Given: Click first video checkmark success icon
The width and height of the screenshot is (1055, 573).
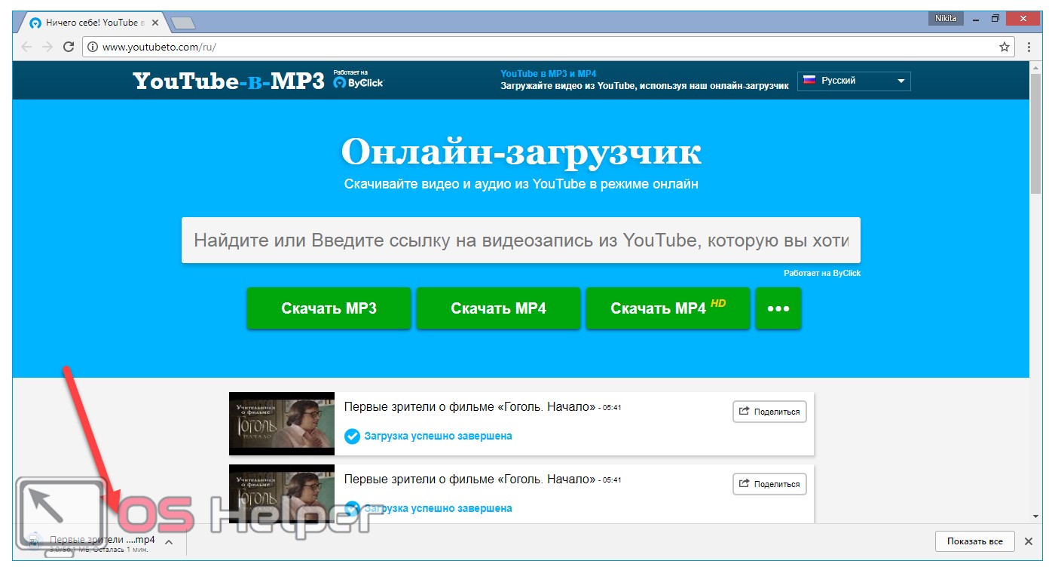Looking at the screenshot, I should pos(352,436).
